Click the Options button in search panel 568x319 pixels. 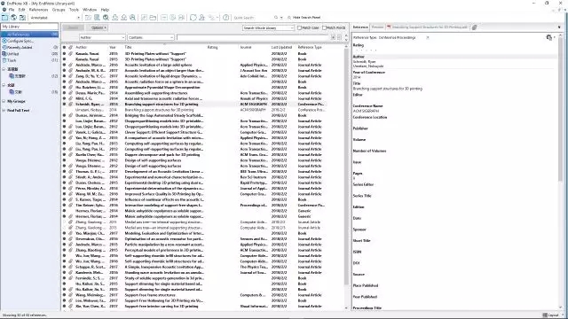(x=99, y=27)
